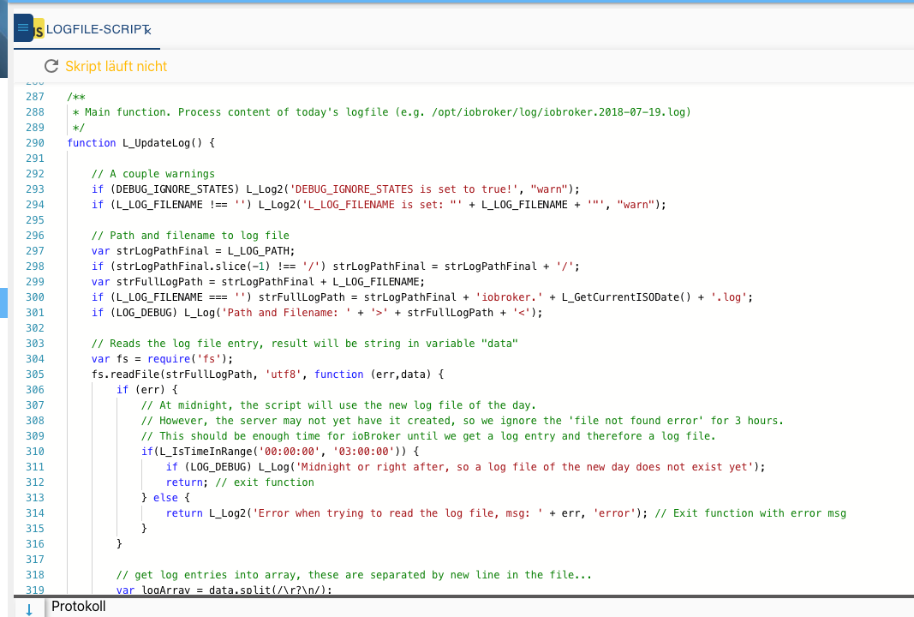Click 'L_GetCurrentISODate()' call on line 300

(x=626, y=297)
